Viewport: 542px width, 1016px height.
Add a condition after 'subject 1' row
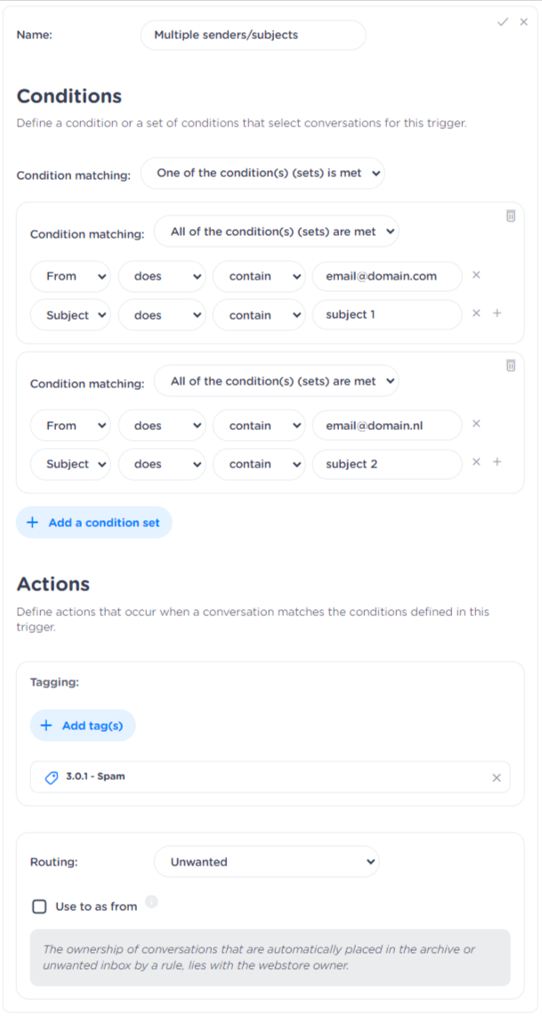tap(498, 313)
